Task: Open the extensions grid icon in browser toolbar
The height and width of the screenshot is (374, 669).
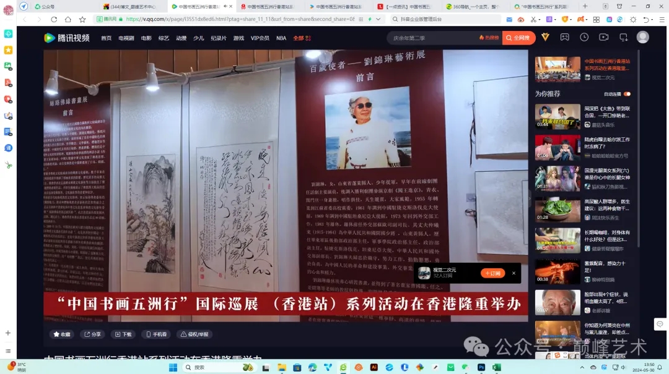Action: click(596, 19)
